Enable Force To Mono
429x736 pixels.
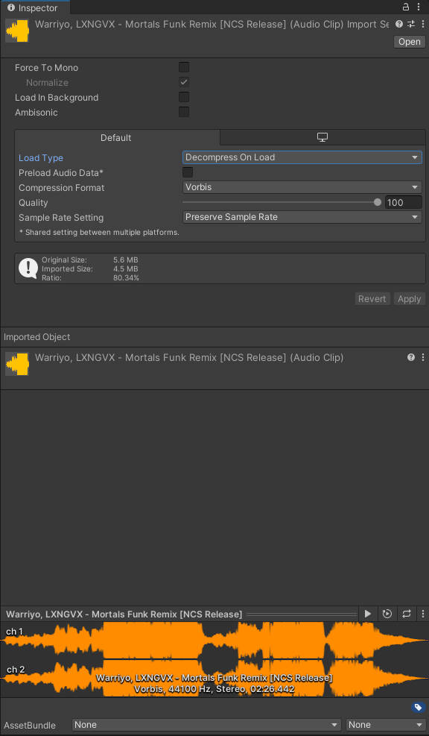coord(184,67)
